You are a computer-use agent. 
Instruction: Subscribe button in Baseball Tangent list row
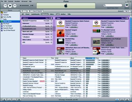(105, 64)
